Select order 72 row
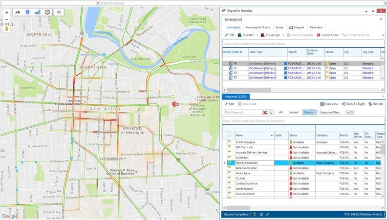 [301, 73]
